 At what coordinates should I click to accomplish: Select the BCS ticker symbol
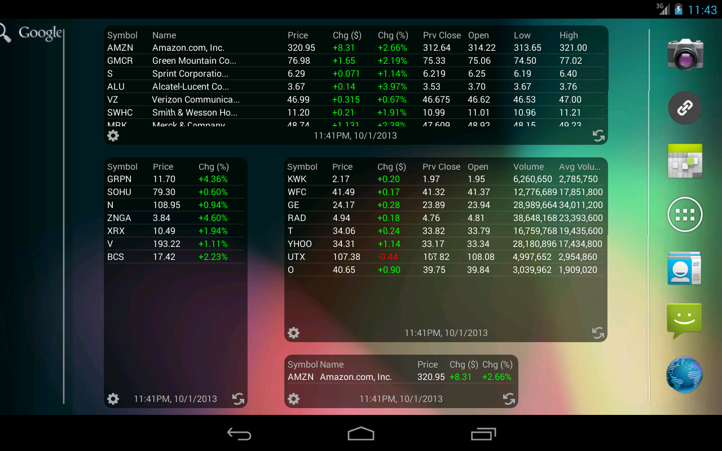tap(116, 257)
